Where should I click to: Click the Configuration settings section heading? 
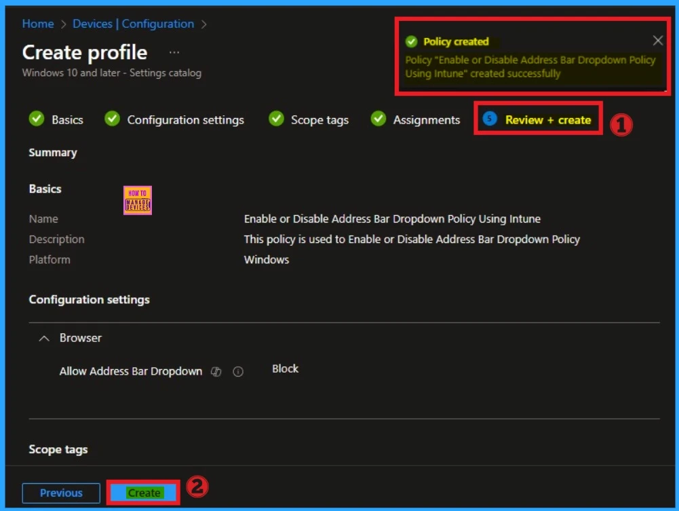90,300
